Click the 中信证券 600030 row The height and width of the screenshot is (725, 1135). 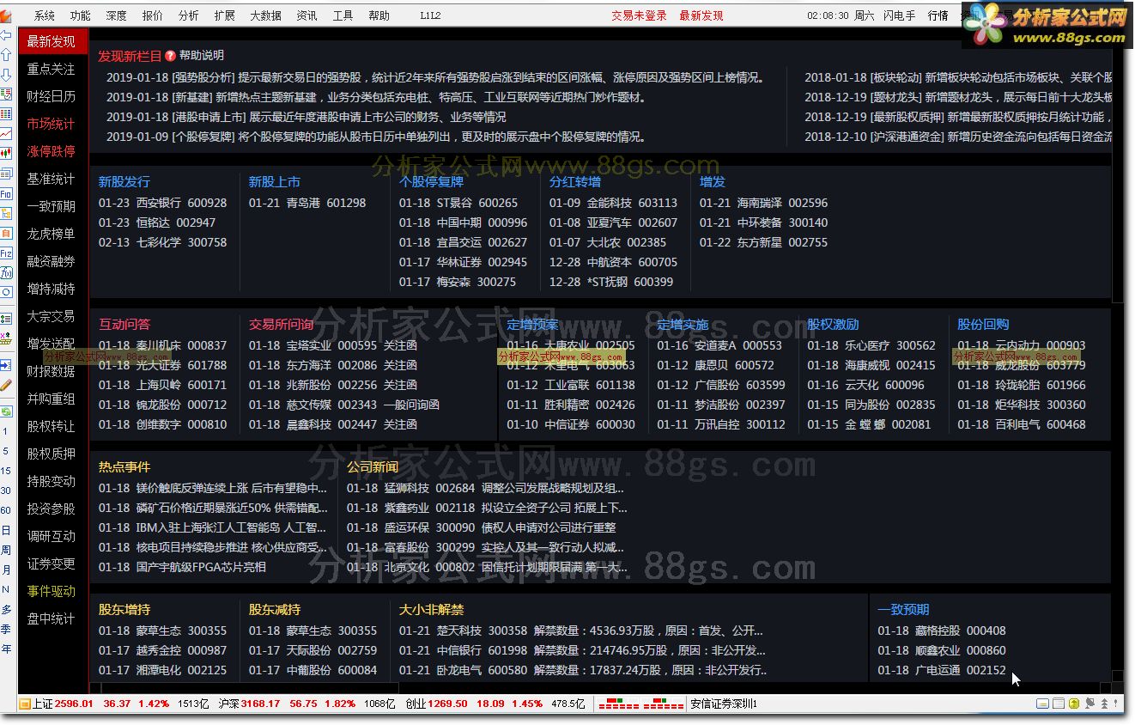tap(571, 424)
